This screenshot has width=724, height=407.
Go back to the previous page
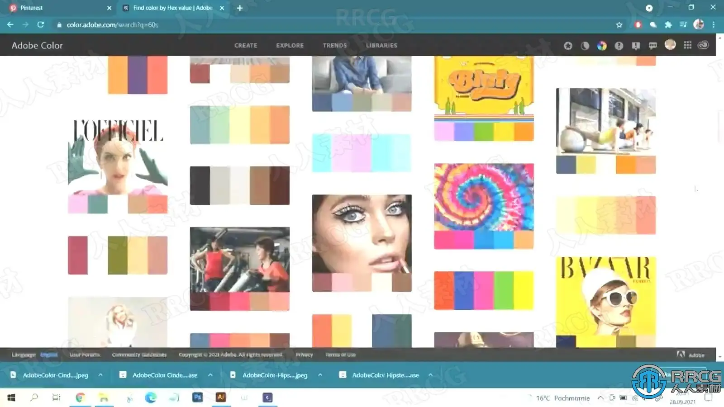pos(10,25)
